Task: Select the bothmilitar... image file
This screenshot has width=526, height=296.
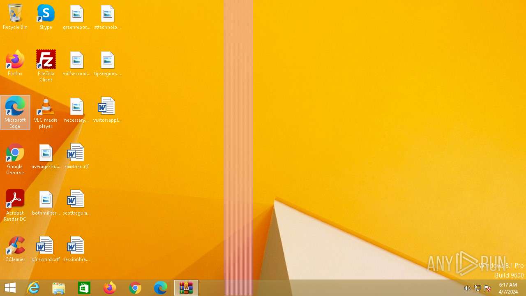Action: pyautogui.click(x=46, y=203)
